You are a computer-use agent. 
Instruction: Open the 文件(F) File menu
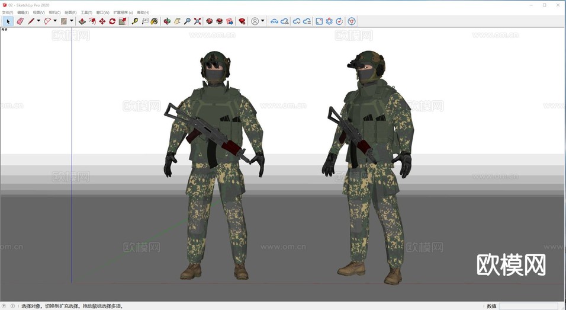pyautogui.click(x=8, y=12)
